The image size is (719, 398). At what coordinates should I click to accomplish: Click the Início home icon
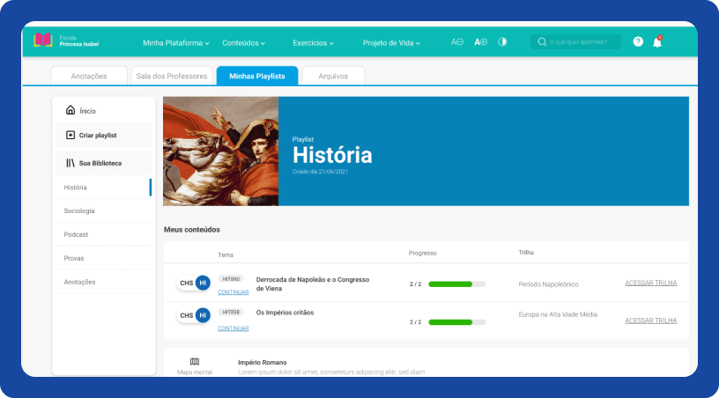coord(70,111)
